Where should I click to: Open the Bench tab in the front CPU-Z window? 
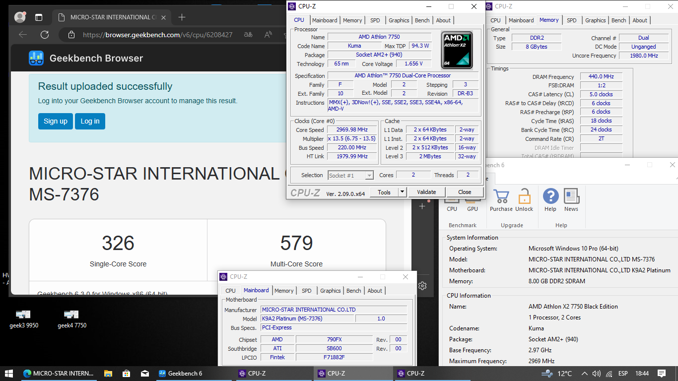[x=422, y=20]
